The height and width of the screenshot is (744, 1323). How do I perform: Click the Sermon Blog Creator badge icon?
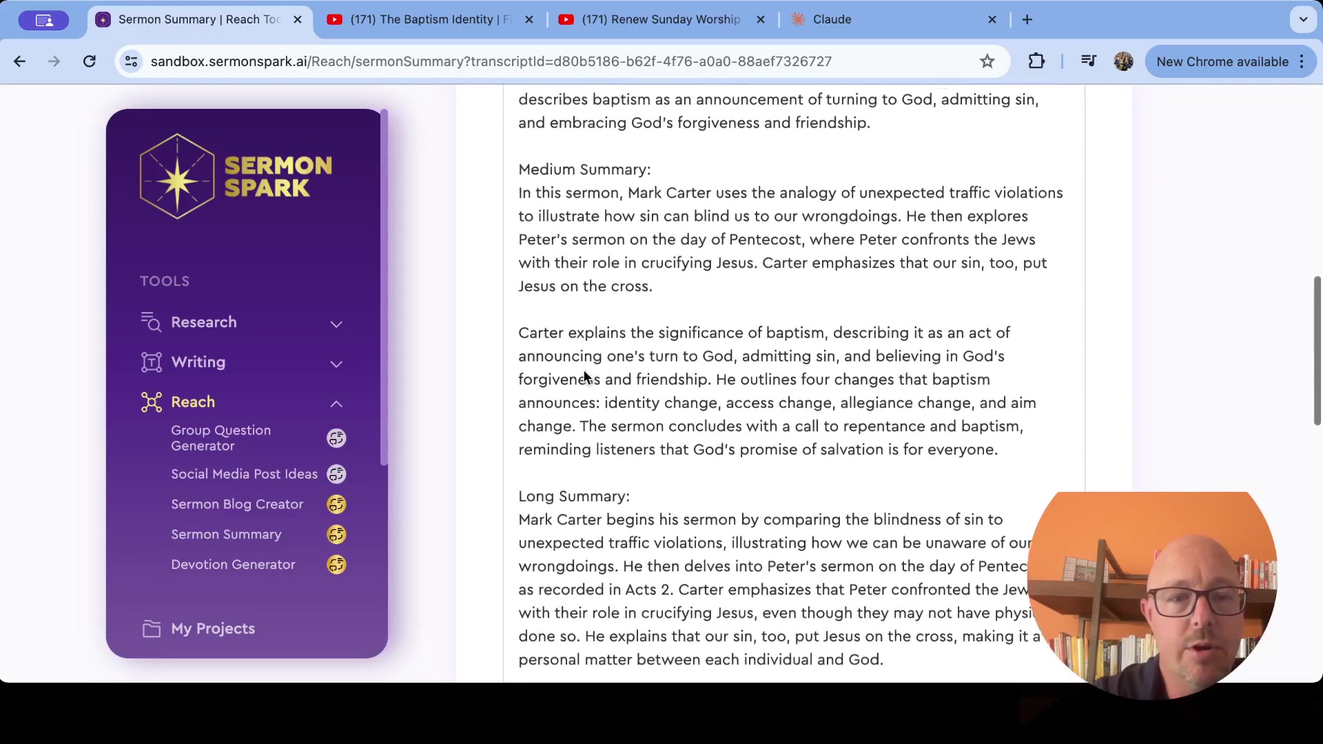336,504
